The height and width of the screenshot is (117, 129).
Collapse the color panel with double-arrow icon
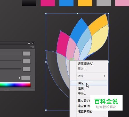29,43
